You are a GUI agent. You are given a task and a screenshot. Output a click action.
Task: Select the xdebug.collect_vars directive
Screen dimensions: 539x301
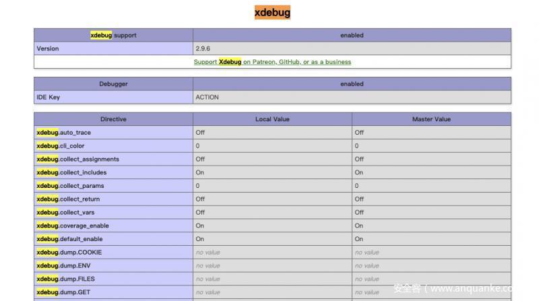click(x=113, y=212)
